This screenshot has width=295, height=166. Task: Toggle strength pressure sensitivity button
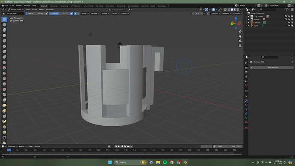pos(71,14)
